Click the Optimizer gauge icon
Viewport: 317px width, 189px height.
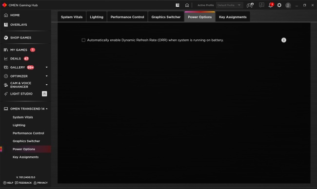pyautogui.click(x=6, y=76)
